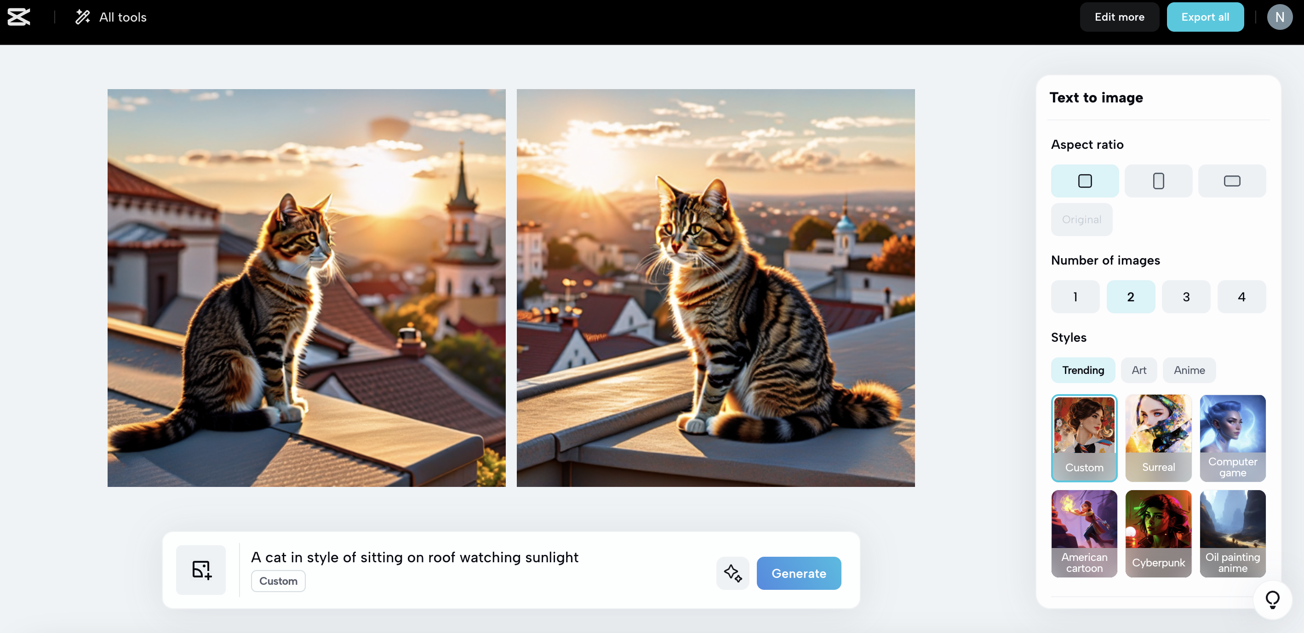Choose the Surreal style thumbnail

(x=1158, y=437)
